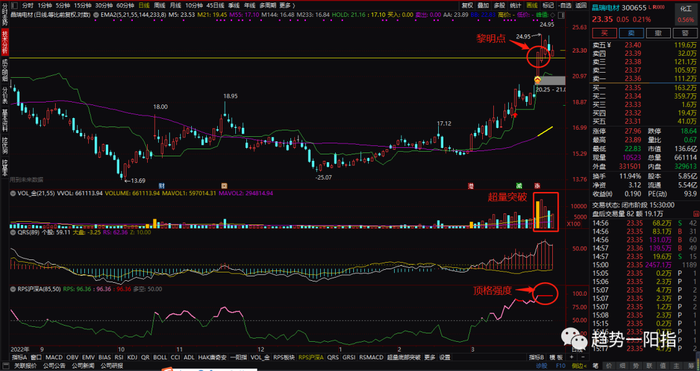Screen dimensions: 700x371
Task: Click the 买一 23.35 bid row
Action: click(x=644, y=88)
